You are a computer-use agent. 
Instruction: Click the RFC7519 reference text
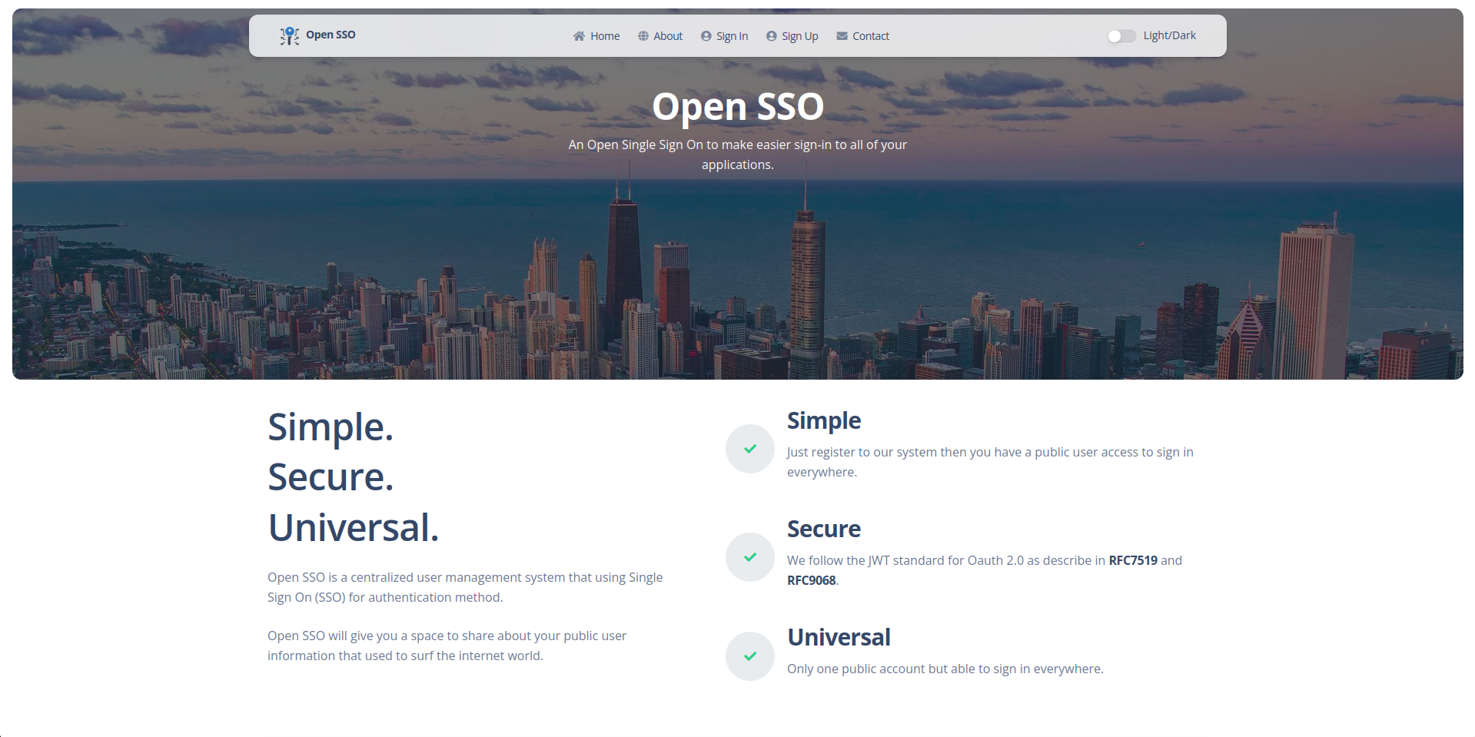click(x=1131, y=560)
